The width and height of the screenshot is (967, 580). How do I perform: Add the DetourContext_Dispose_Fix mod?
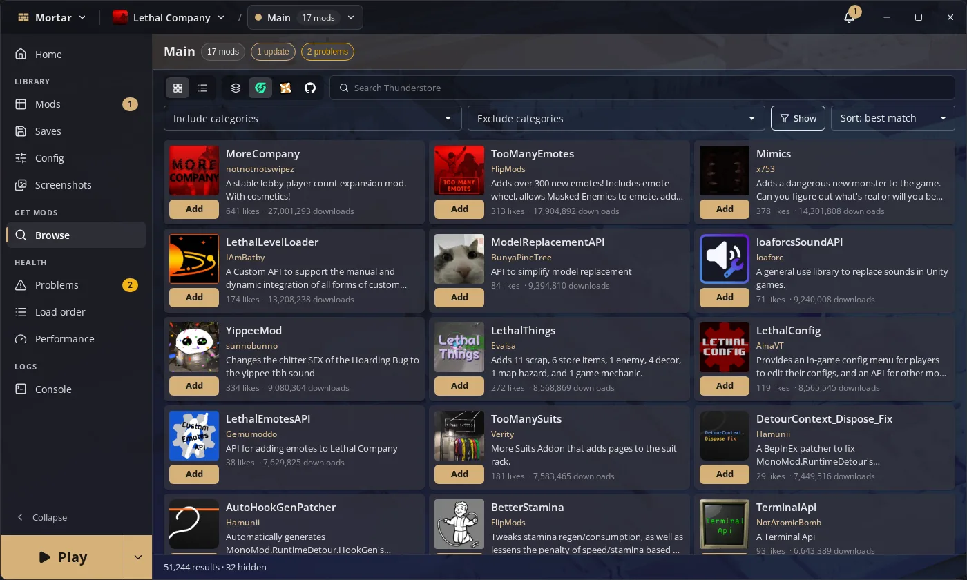tap(725, 474)
